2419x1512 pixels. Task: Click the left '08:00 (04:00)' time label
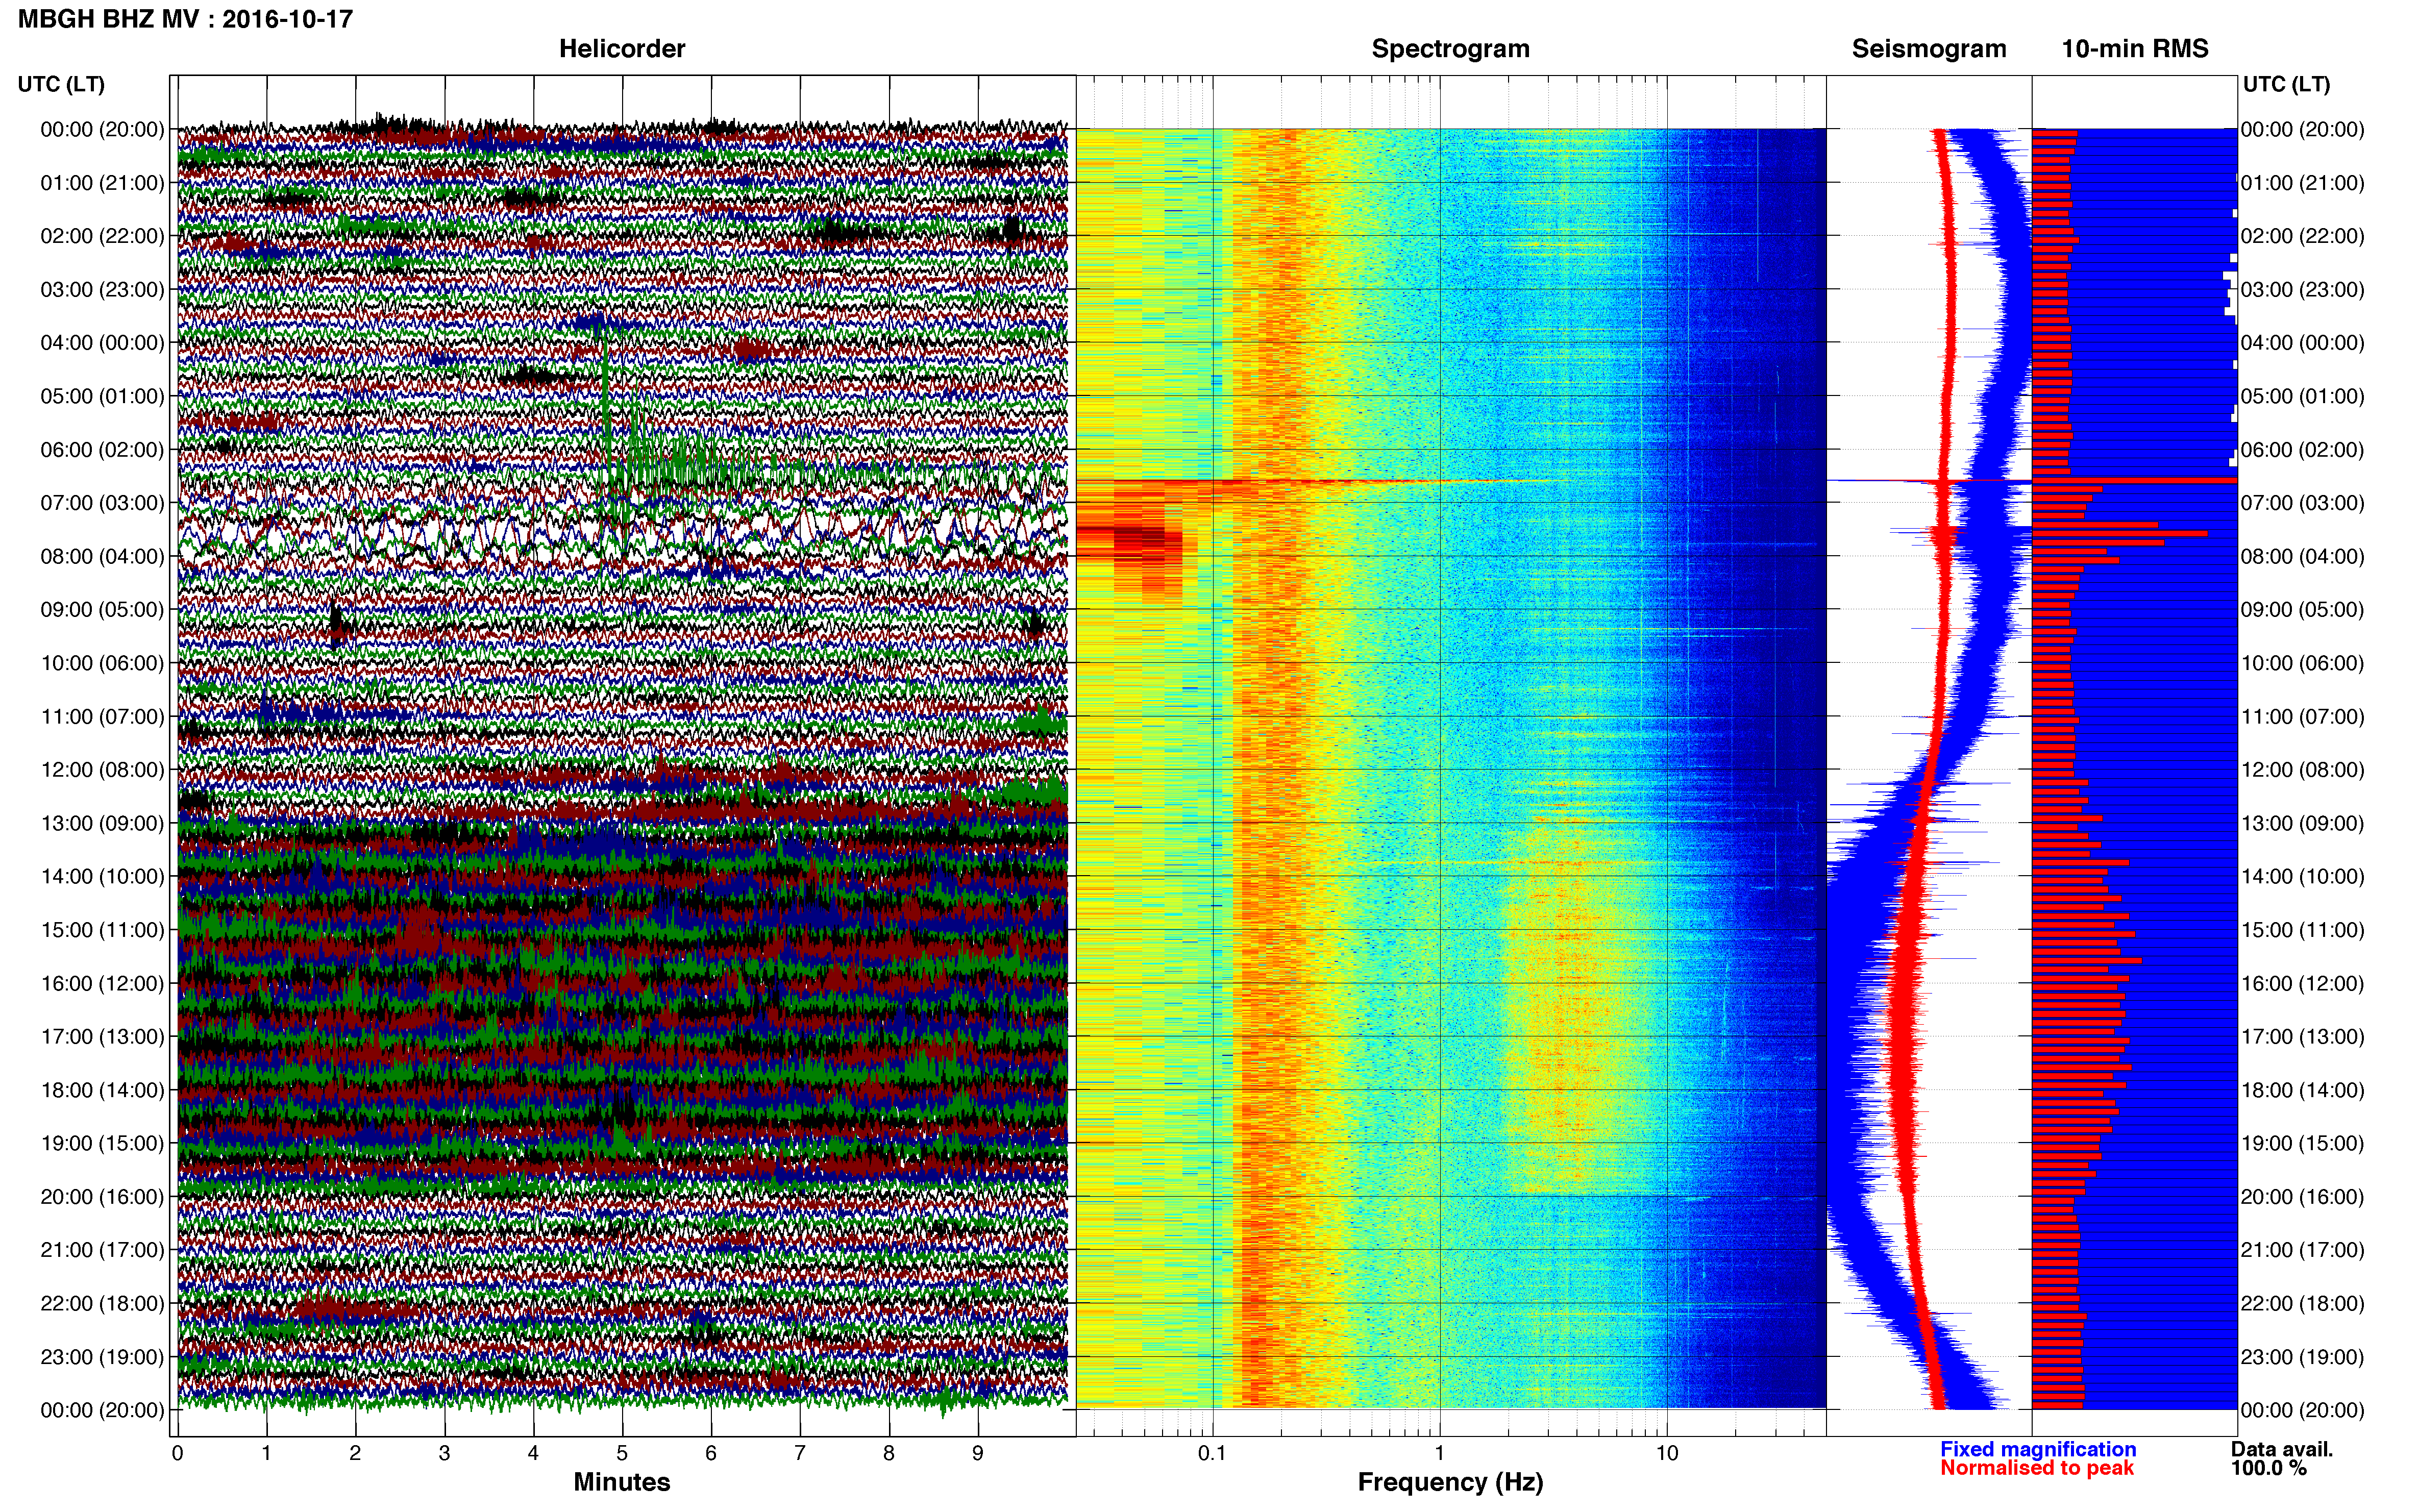[x=102, y=556]
